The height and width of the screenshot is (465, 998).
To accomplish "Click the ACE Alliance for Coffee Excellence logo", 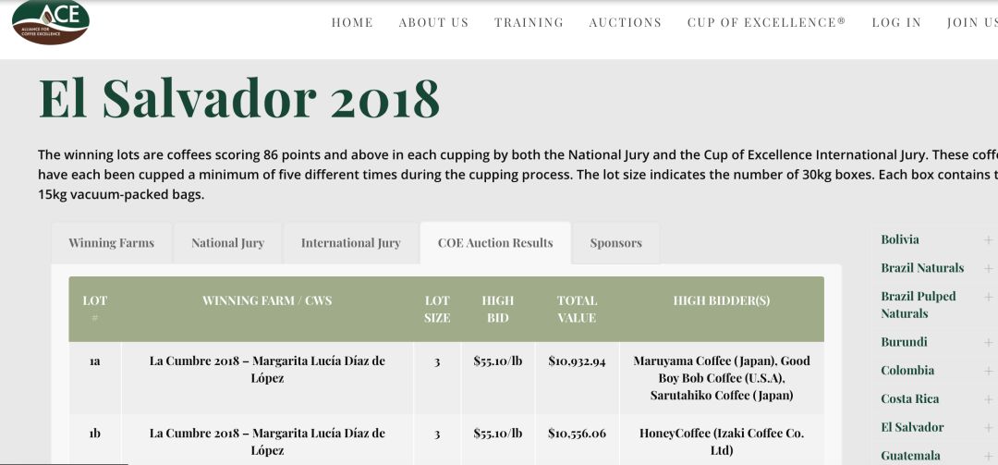I will pos(50,22).
